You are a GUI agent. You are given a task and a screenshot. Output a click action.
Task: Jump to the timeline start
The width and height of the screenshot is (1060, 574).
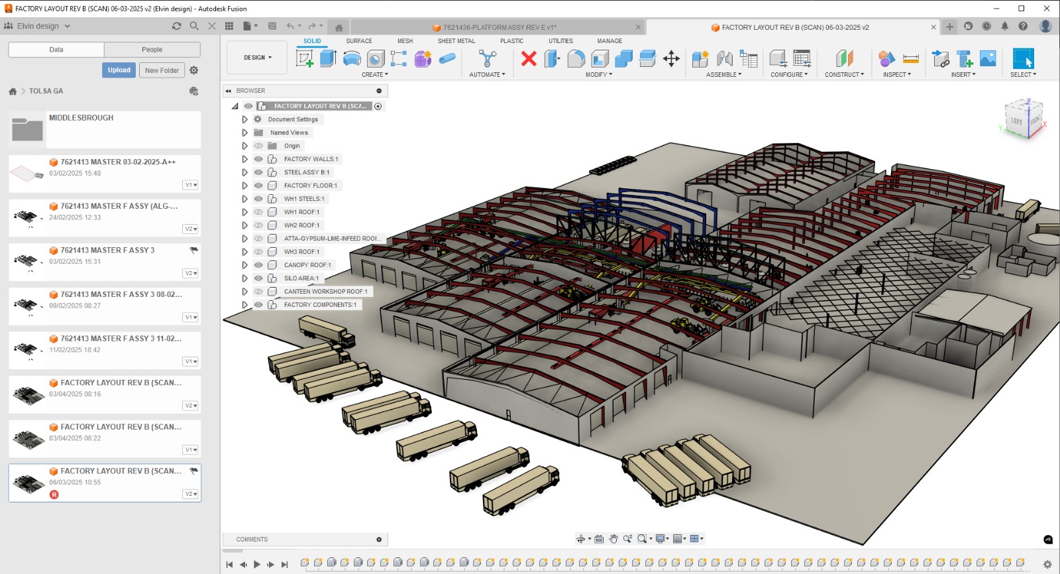click(229, 565)
